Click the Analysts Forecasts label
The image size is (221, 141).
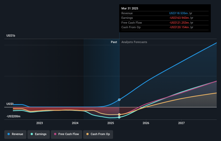click(x=134, y=42)
